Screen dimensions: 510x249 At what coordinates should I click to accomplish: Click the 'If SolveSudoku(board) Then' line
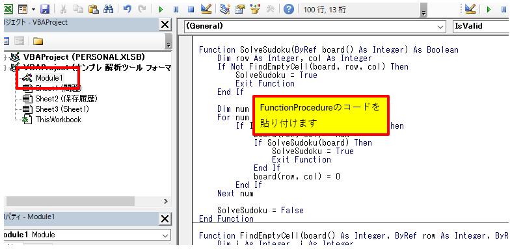point(313,143)
